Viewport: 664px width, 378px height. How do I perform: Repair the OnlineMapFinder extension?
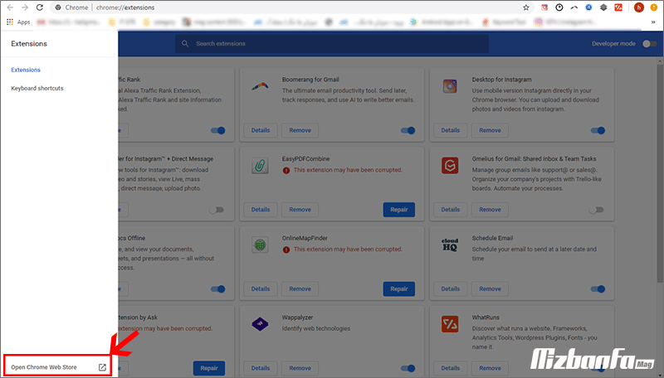point(399,288)
